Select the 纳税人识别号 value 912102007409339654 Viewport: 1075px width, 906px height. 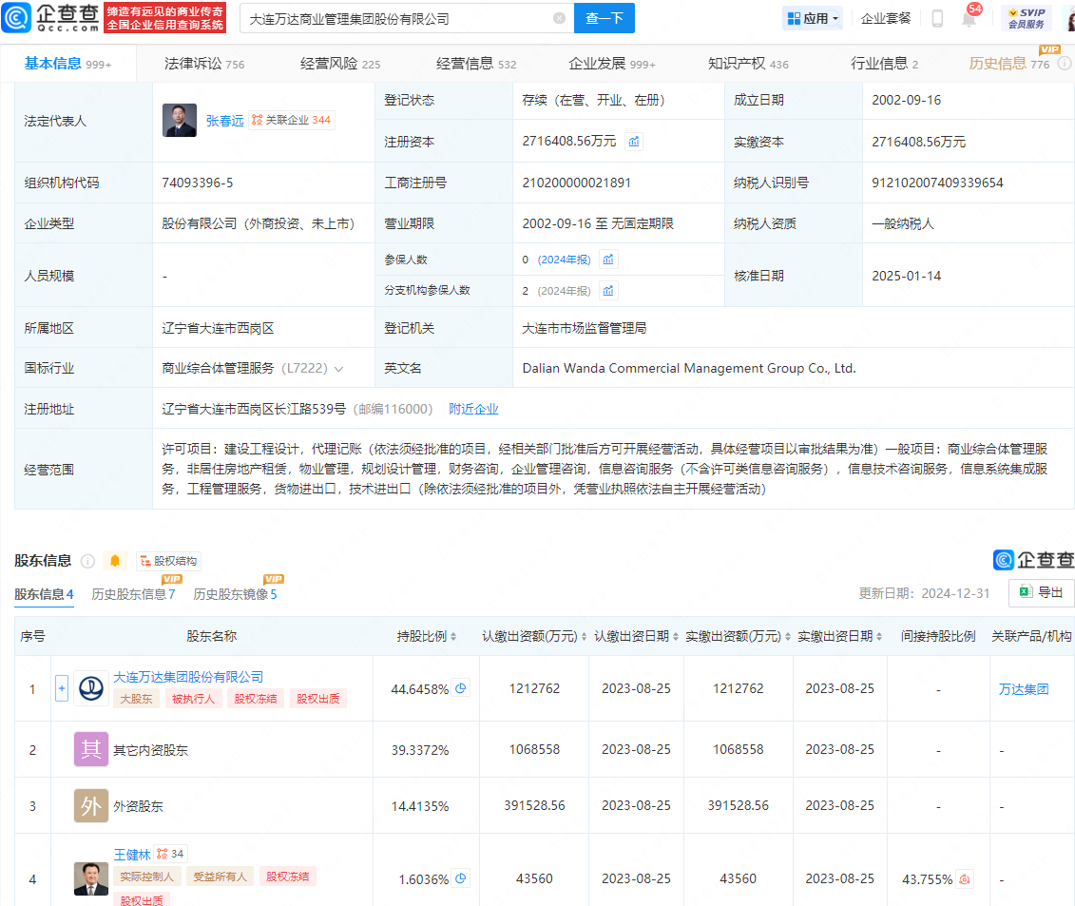point(937,183)
